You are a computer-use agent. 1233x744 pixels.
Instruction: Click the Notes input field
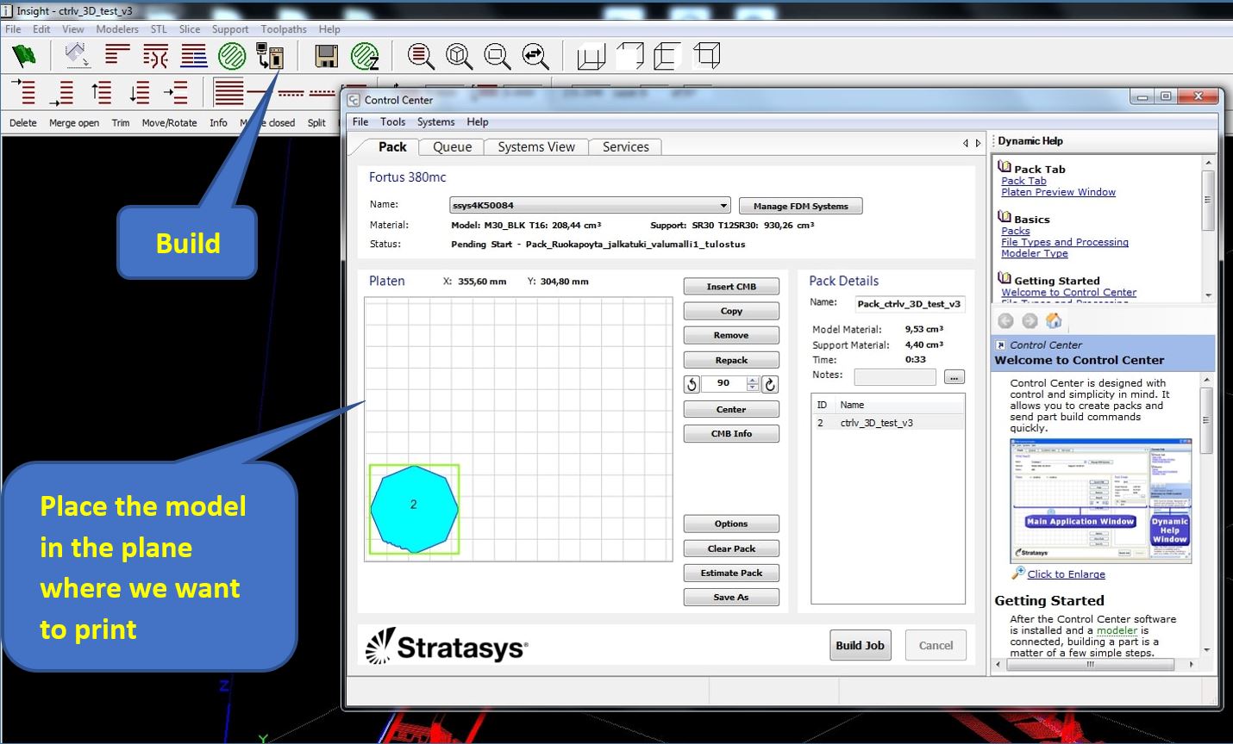[895, 377]
